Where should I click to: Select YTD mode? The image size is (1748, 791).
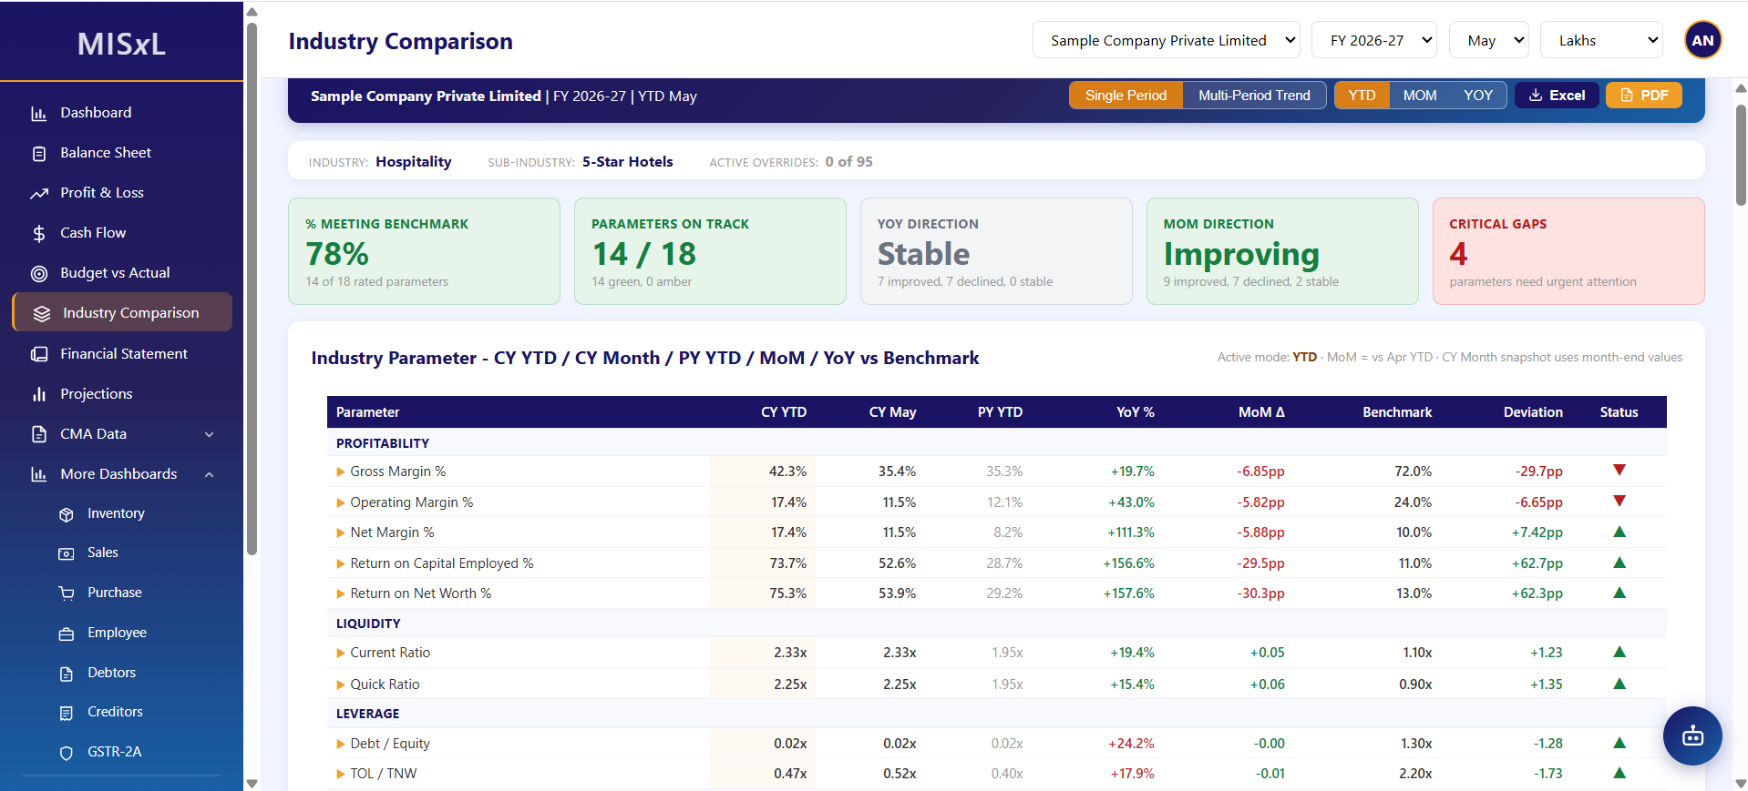click(x=1362, y=96)
